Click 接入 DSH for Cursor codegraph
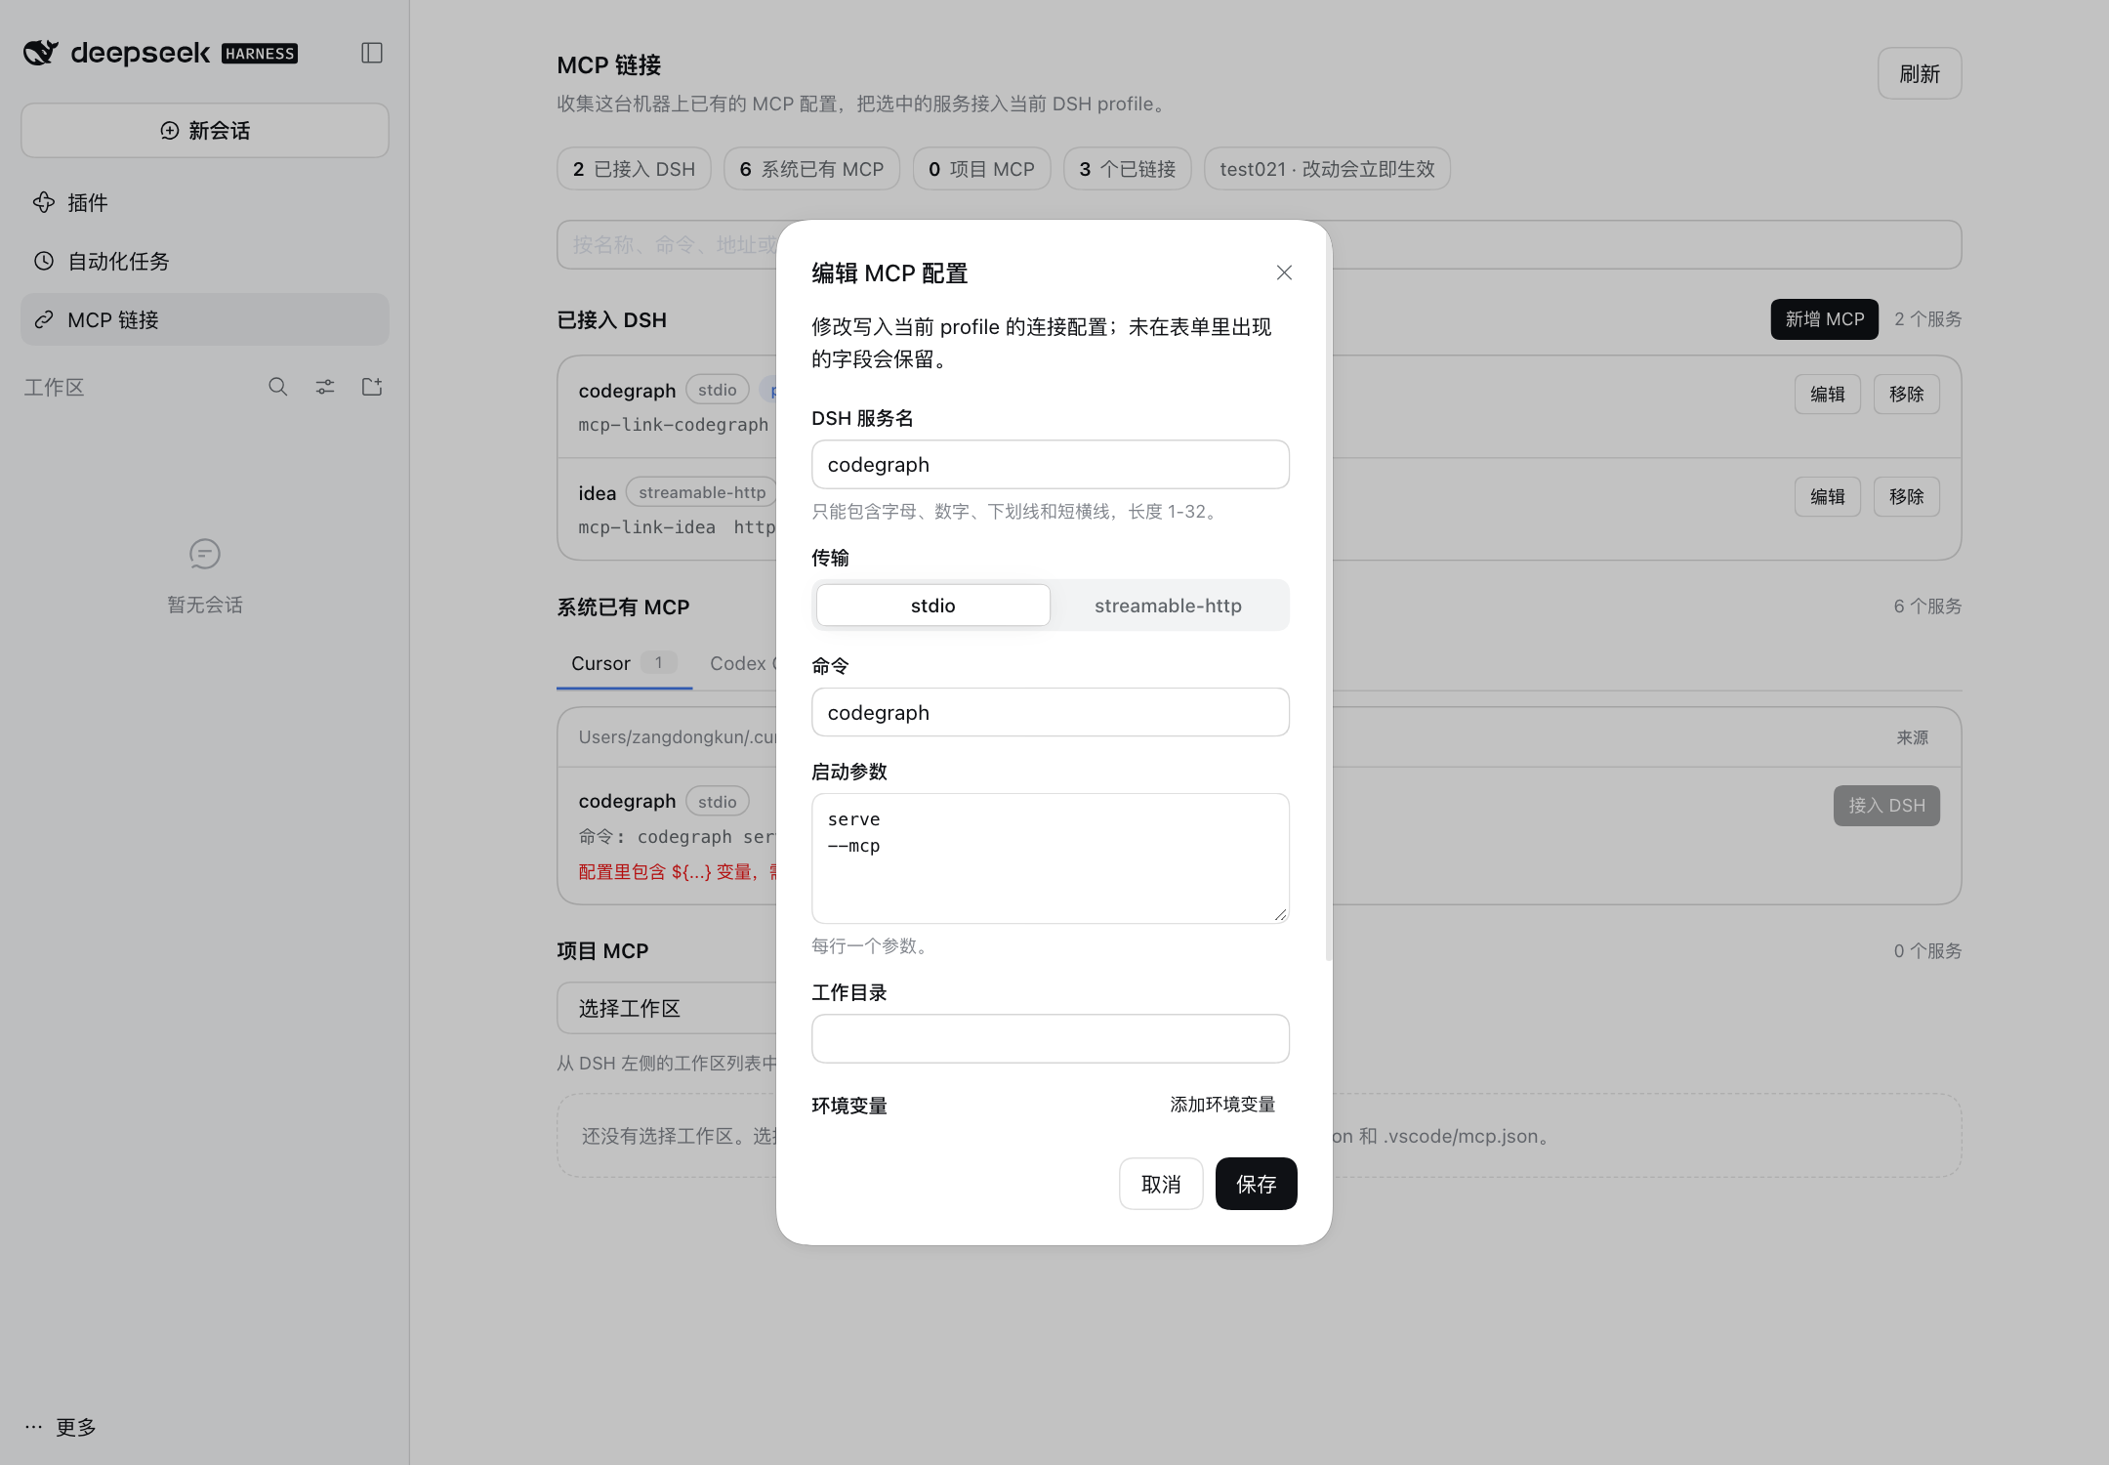Image resolution: width=2109 pixels, height=1465 pixels. [1886, 806]
